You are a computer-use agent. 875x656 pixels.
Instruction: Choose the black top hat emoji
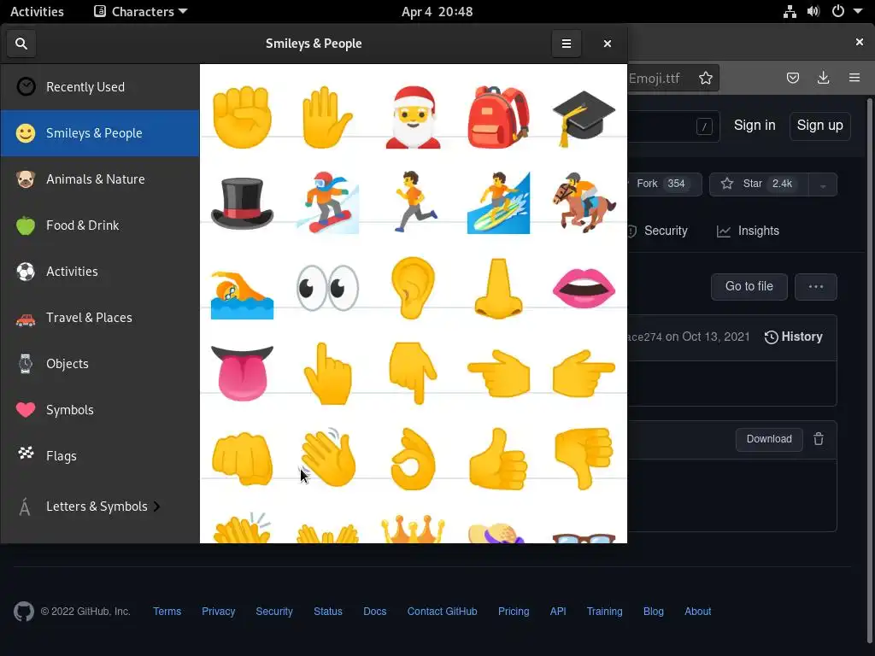242,203
